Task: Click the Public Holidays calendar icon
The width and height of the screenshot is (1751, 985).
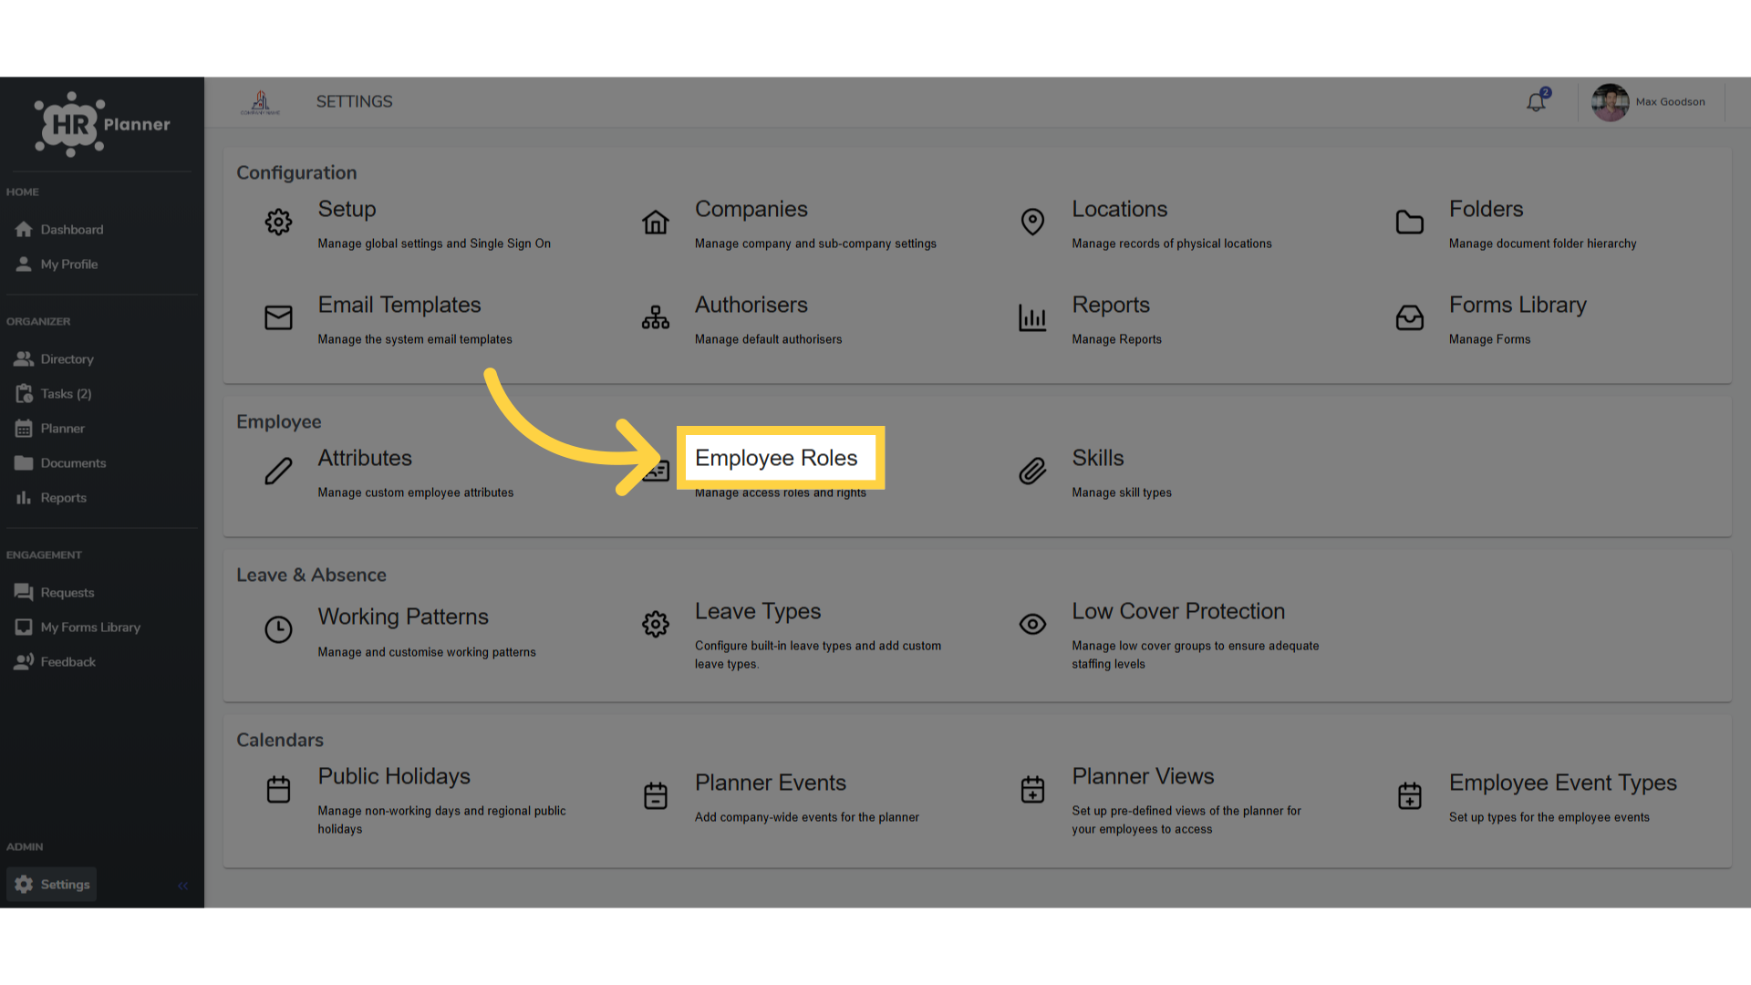Action: 278,789
